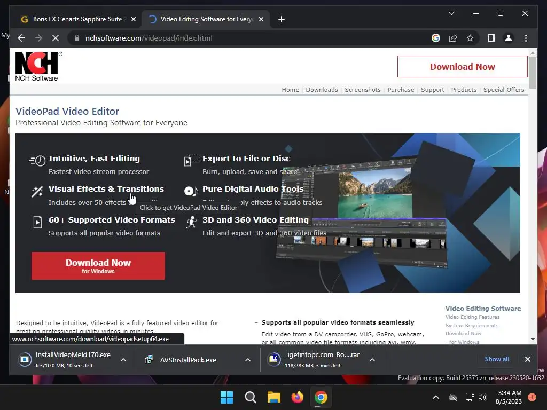Click the _igetintopc.com rar download item

(x=314, y=359)
